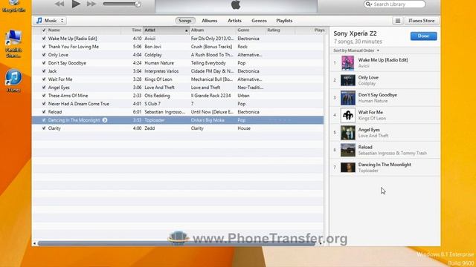Uncheck the Only Love song checkbox

tap(44, 55)
